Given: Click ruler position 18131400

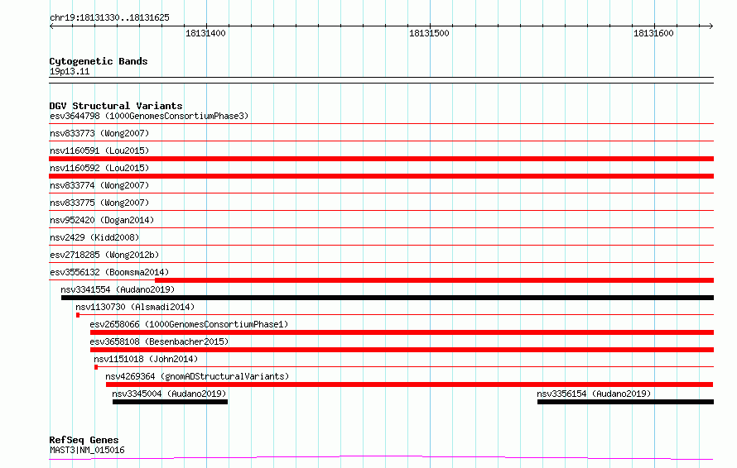Looking at the screenshot, I should click(205, 33).
